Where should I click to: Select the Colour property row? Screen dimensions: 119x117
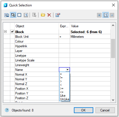[57, 41]
